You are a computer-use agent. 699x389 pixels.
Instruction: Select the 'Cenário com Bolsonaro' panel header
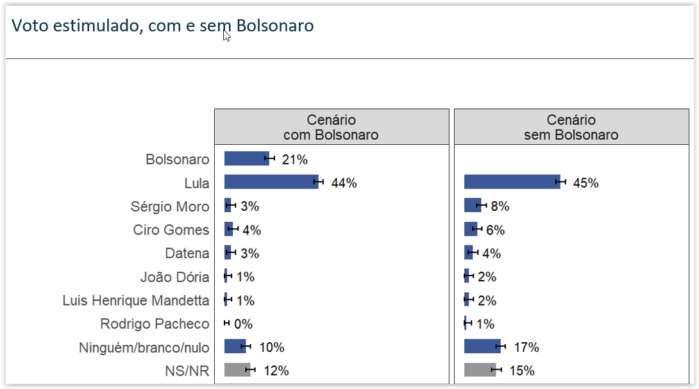(331, 127)
